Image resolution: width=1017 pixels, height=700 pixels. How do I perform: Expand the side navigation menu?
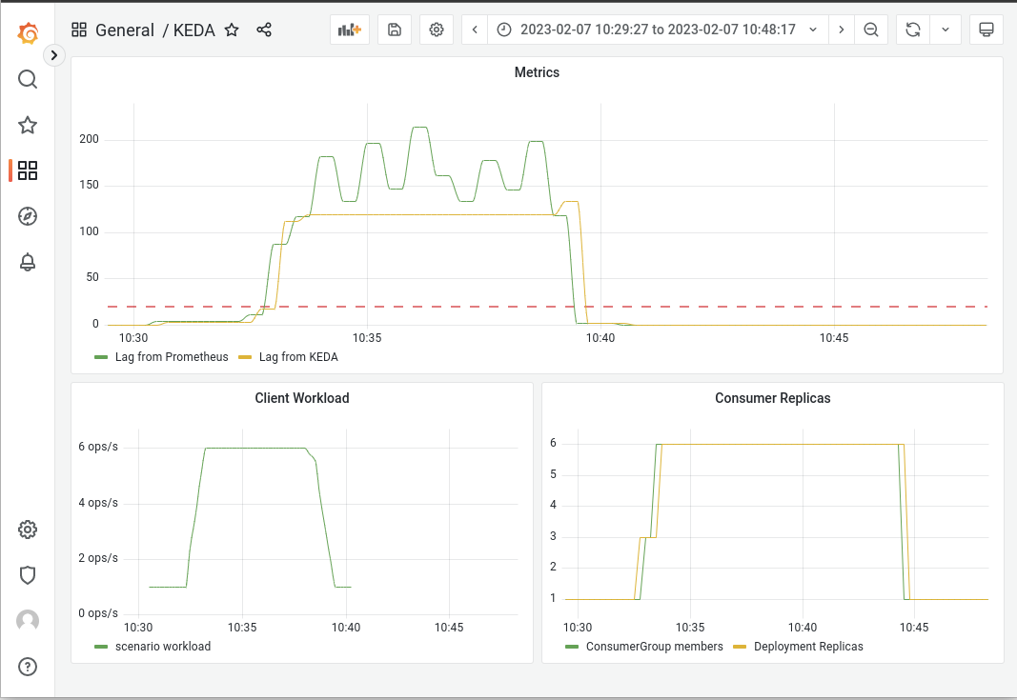pos(54,55)
